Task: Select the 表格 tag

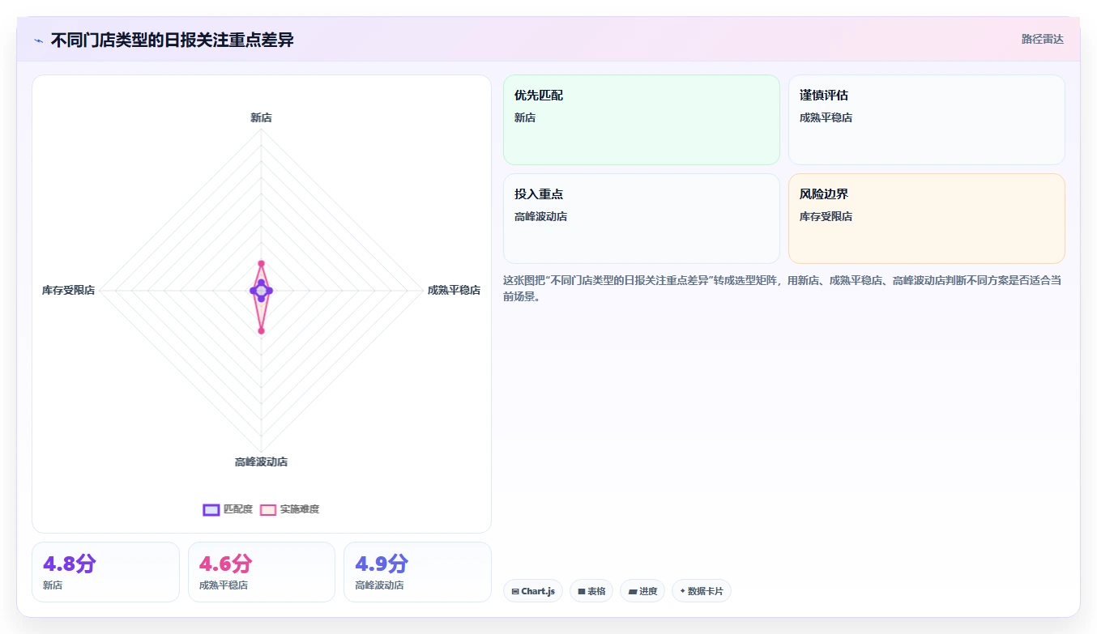Action: coord(591,591)
